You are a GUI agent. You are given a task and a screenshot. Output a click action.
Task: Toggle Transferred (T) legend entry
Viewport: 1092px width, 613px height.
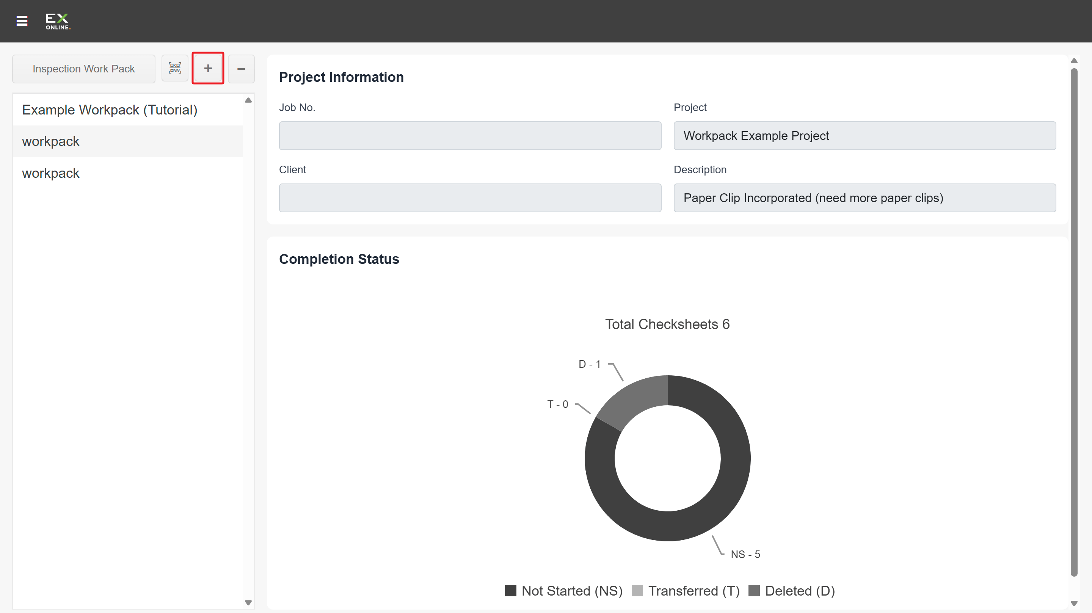click(685, 591)
